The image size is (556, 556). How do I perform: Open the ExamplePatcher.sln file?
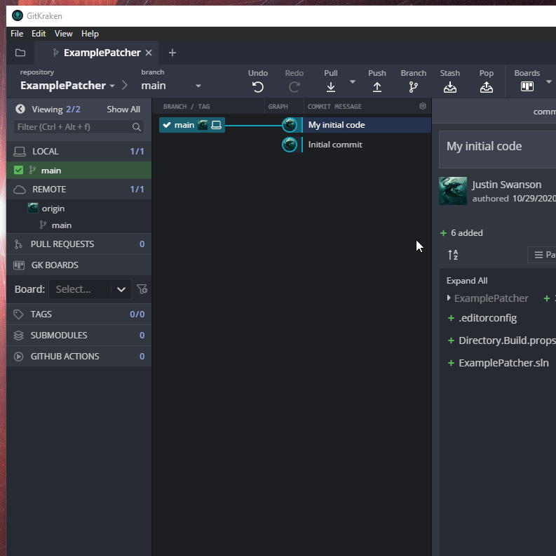(503, 363)
